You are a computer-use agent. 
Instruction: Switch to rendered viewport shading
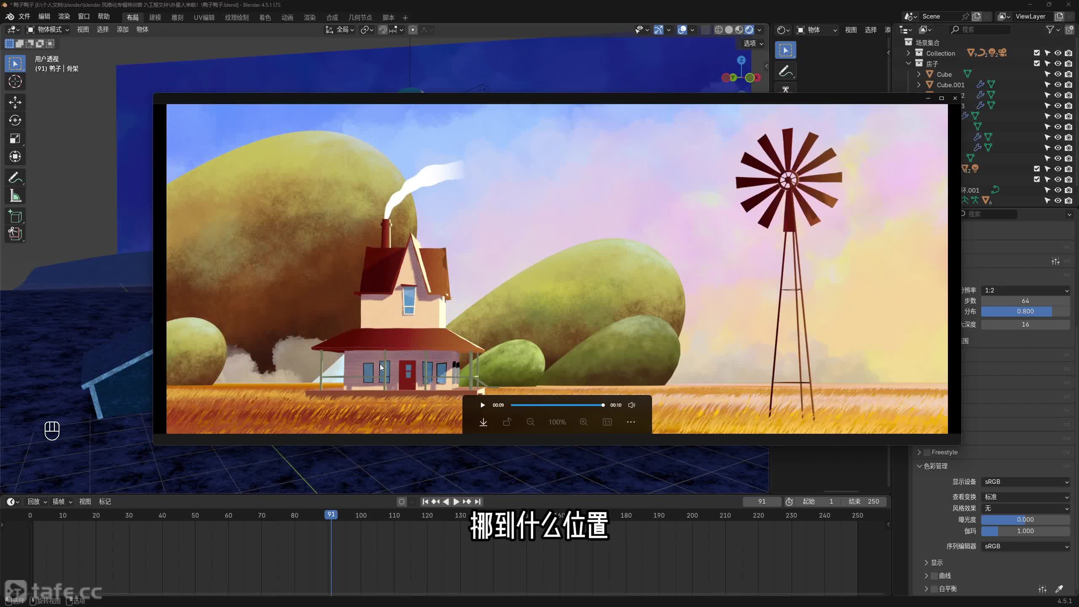pyautogui.click(x=749, y=30)
